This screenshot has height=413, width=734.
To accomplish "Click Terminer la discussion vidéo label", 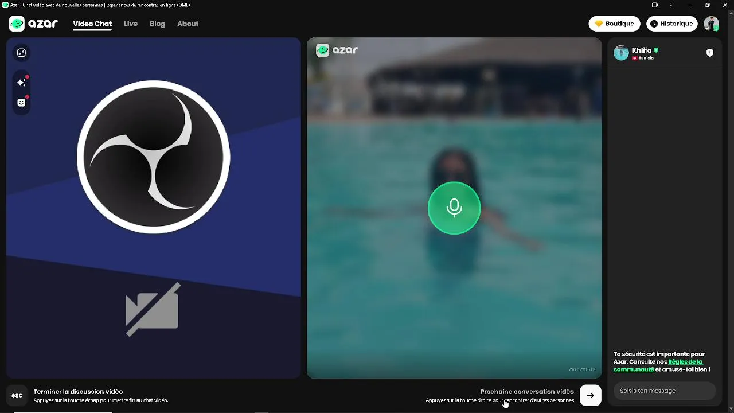I will pyautogui.click(x=78, y=392).
